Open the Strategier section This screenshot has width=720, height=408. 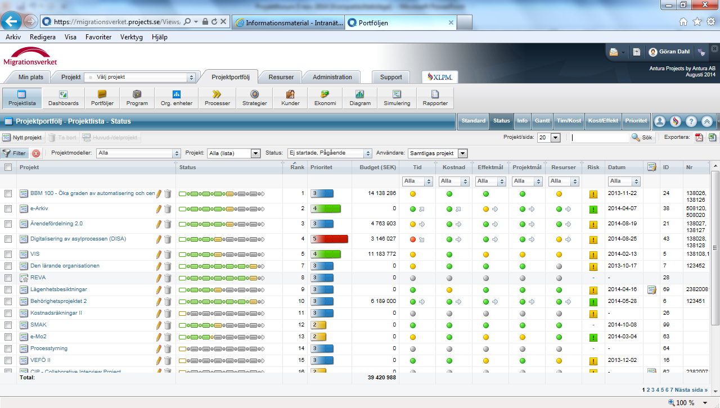(x=254, y=98)
